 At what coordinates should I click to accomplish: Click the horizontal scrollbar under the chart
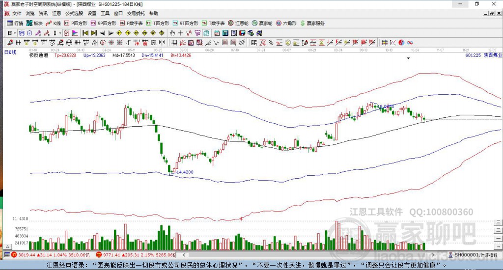(314, 255)
